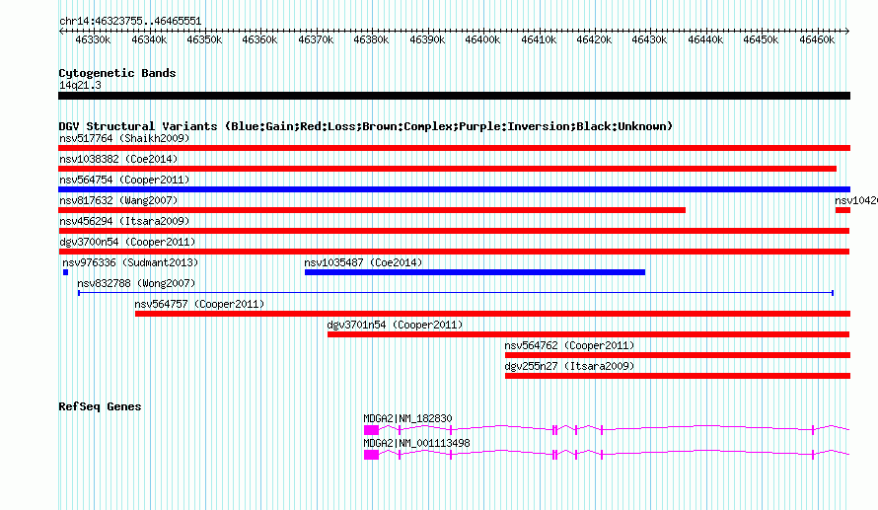Open variant dgv3701n54 (Cooper2011) label
Viewport: 878px width, 510px height.
(x=395, y=325)
